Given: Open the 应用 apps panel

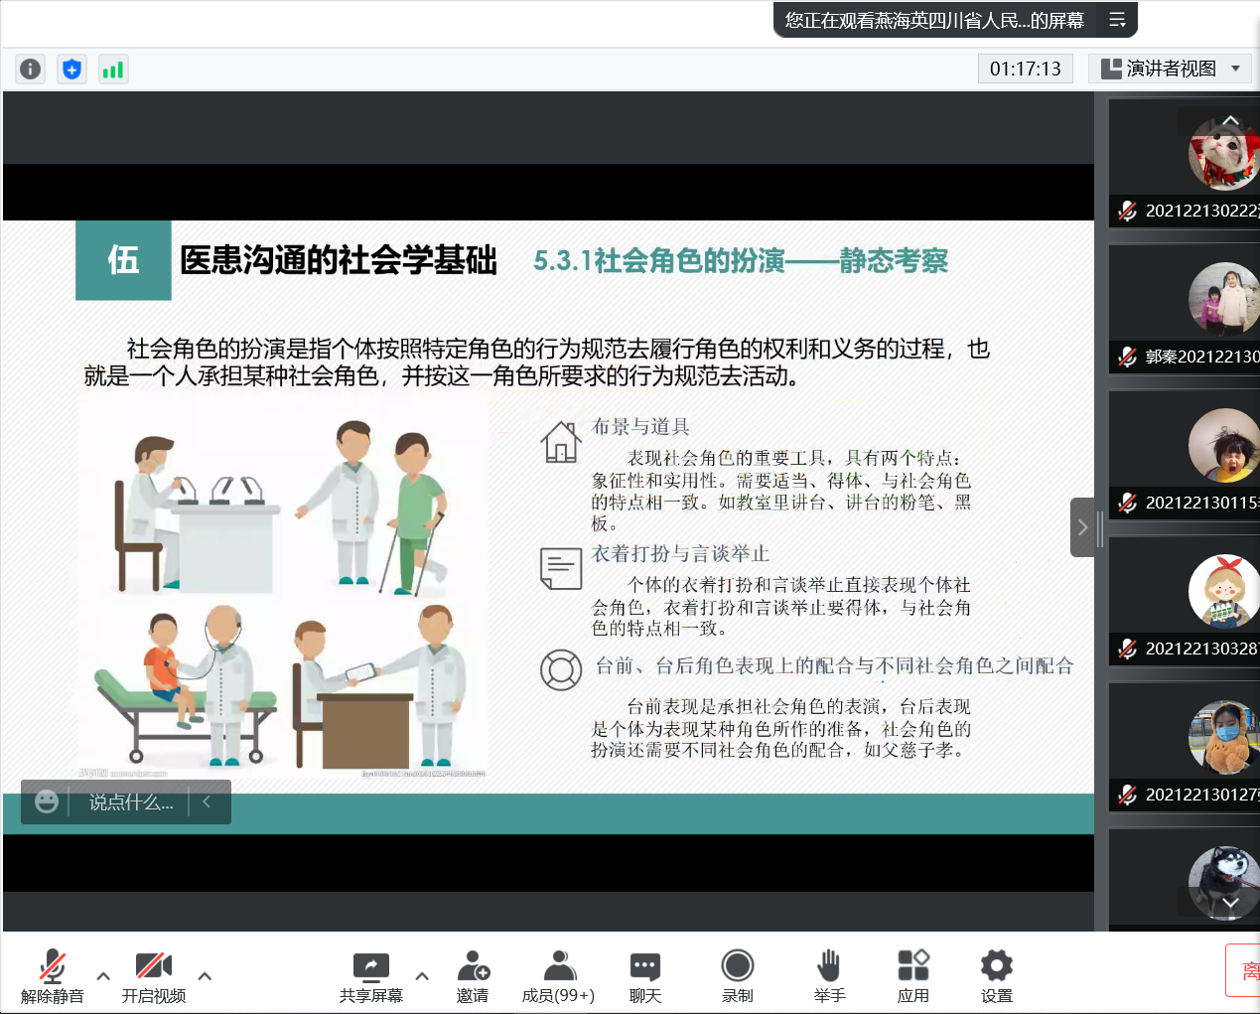Looking at the screenshot, I should (x=912, y=974).
